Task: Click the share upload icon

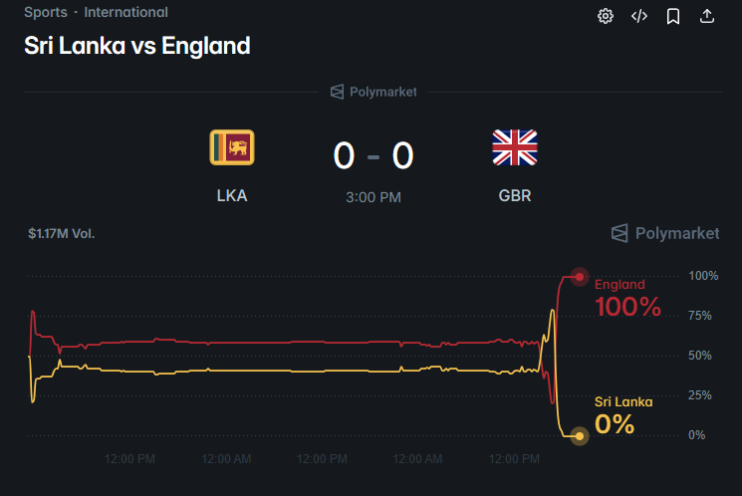Action: (x=707, y=16)
